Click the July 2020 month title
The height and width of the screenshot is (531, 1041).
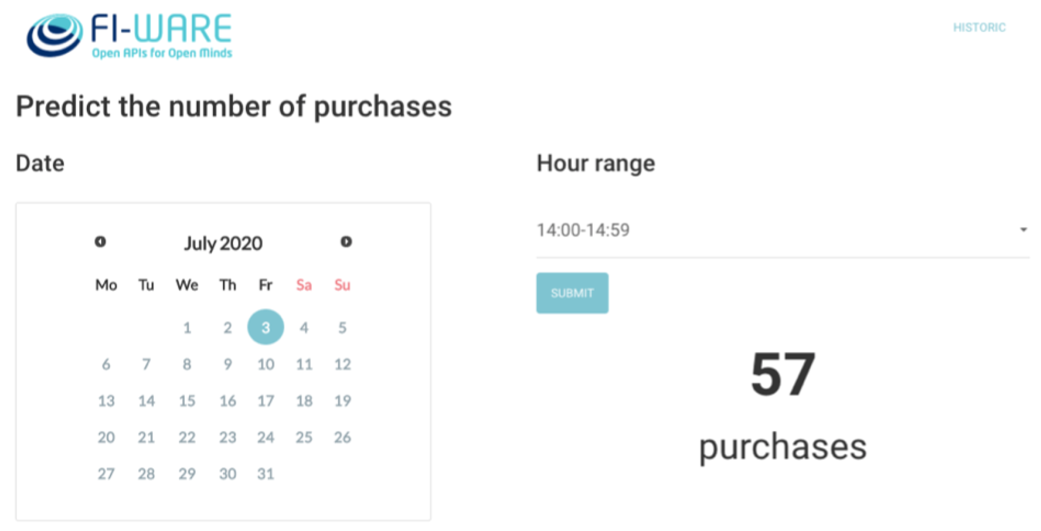tap(223, 244)
